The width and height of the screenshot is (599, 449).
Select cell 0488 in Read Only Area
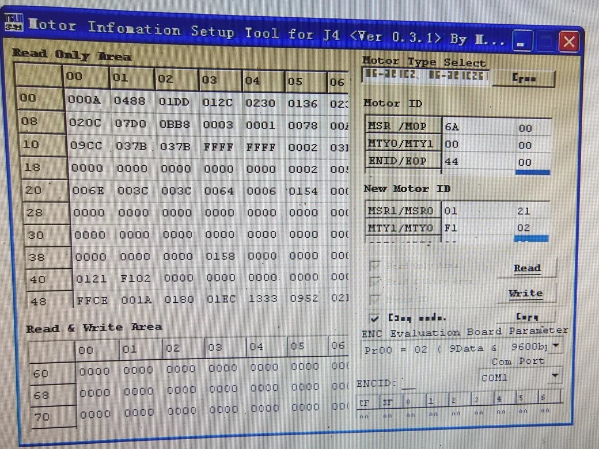coord(132,101)
